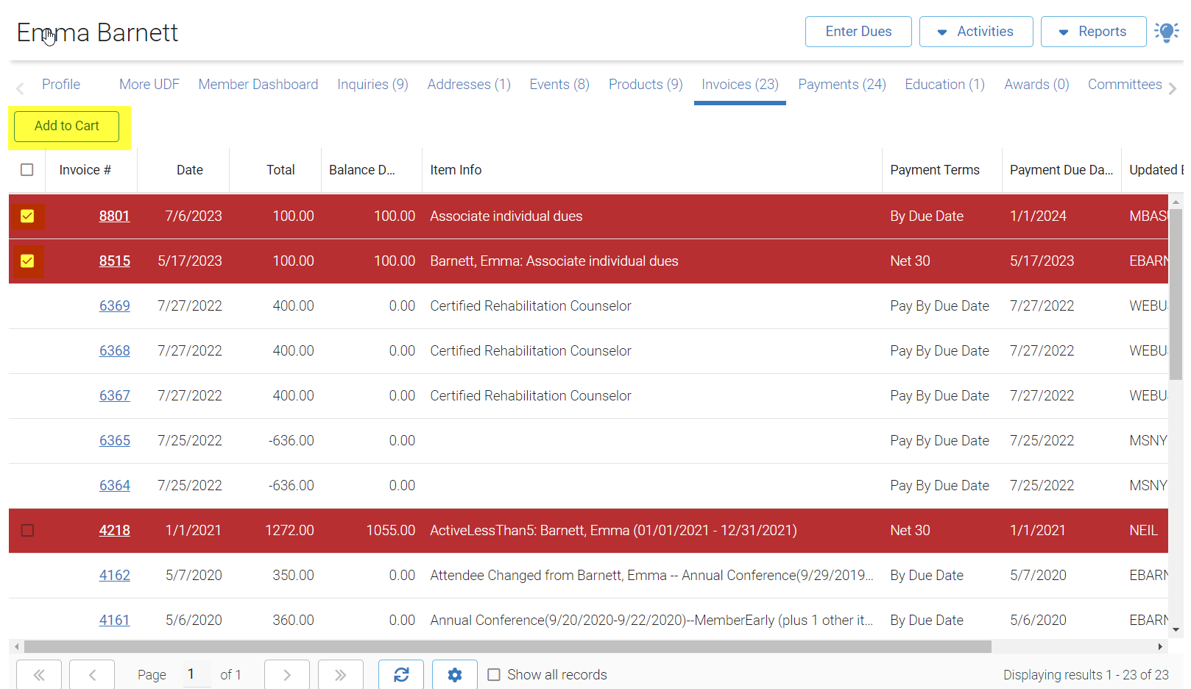Check the invoice 4218 checkbox

27,531
